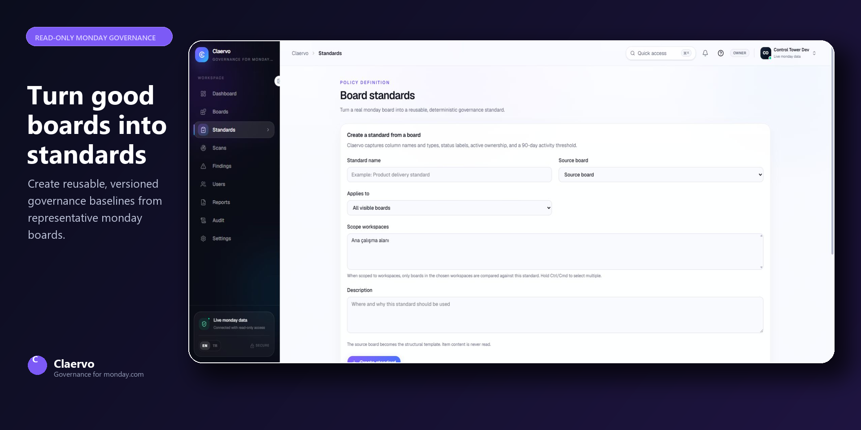This screenshot has height=430, width=861.
Task: Click the POLICY DEFINITION label
Action: tap(365, 82)
